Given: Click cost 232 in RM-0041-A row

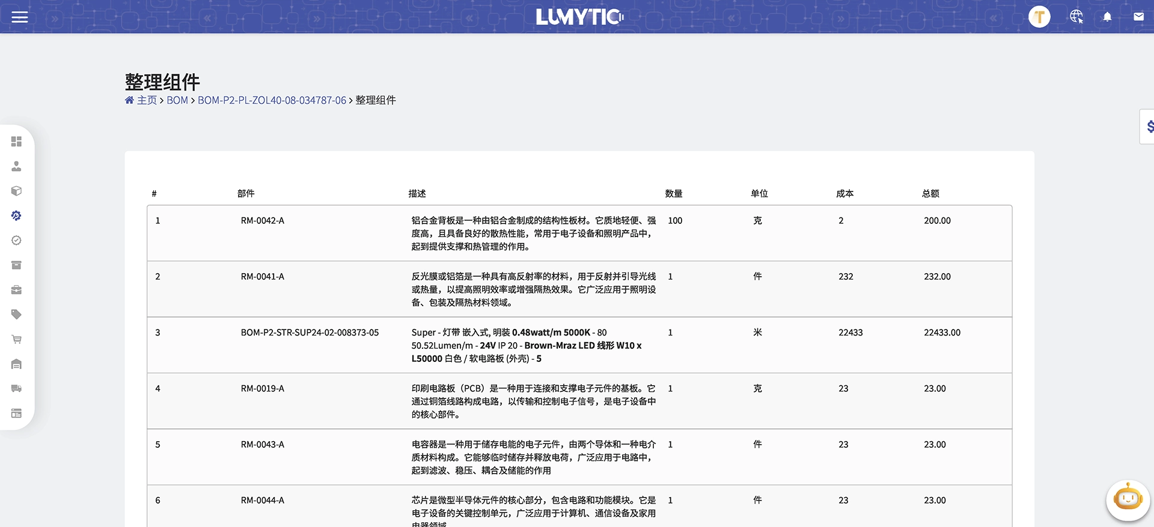Looking at the screenshot, I should coord(846,277).
